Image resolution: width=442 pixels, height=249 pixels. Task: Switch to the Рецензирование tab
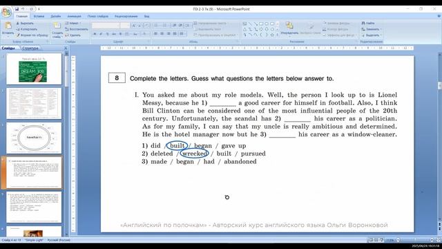coord(126,17)
